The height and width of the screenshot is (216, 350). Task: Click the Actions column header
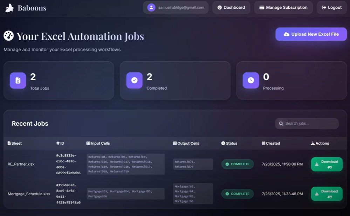[x=320, y=143]
